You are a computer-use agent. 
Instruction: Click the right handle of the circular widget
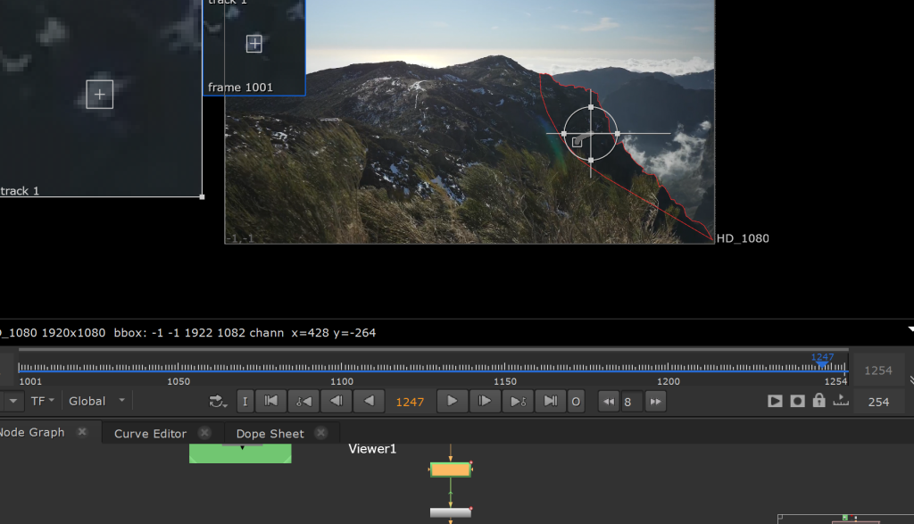click(x=618, y=134)
